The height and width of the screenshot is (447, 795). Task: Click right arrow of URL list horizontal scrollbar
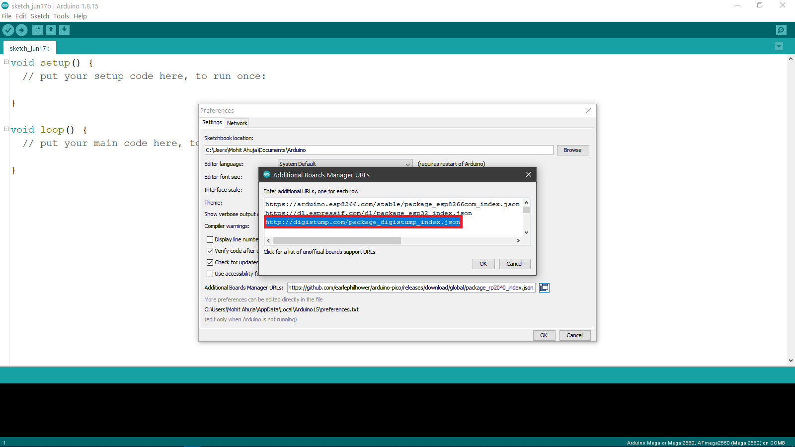point(518,240)
